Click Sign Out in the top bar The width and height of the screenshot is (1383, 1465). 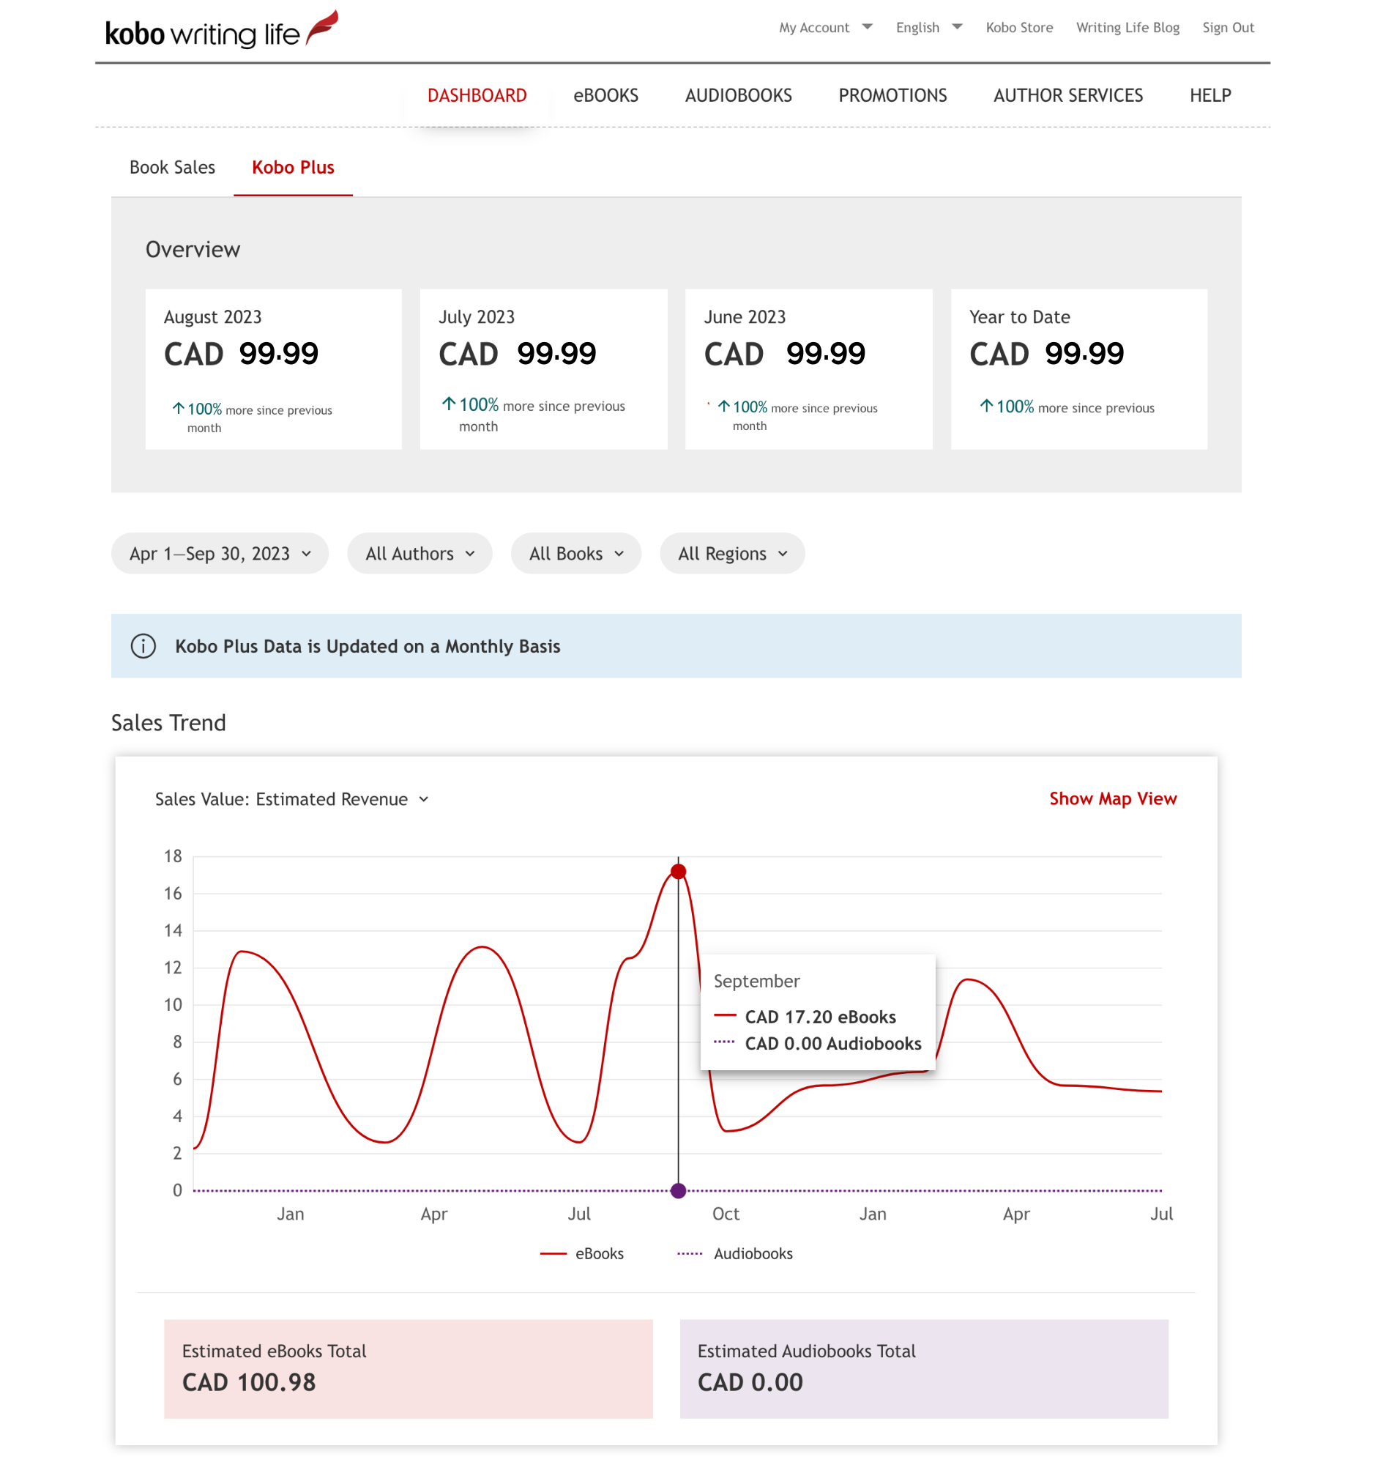pyautogui.click(x=1228, y=27)
